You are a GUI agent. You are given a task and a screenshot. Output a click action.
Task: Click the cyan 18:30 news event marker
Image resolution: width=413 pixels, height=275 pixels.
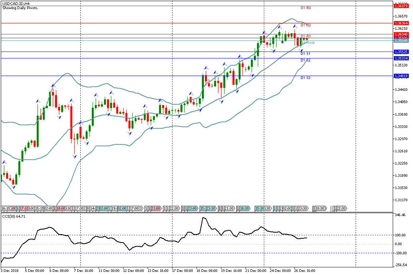click(245, 209)
